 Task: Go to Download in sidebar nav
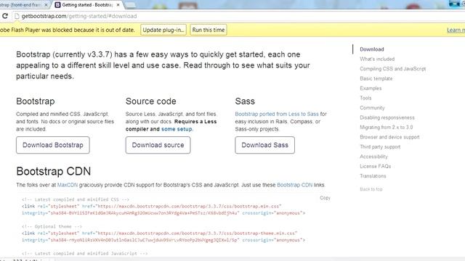pos(372,49)
